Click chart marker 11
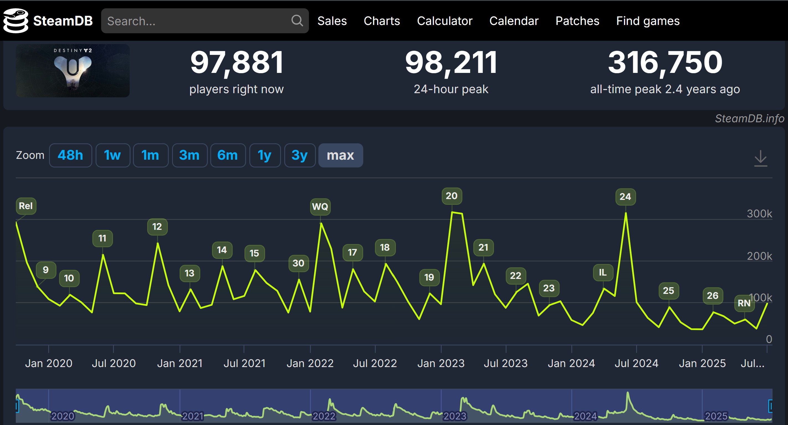 [x=102, y=238]
